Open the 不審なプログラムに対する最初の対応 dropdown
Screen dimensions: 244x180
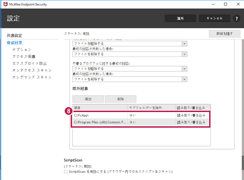[130, 69]
